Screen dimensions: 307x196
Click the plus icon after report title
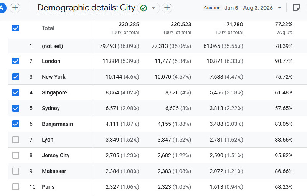tap(167, 8)
